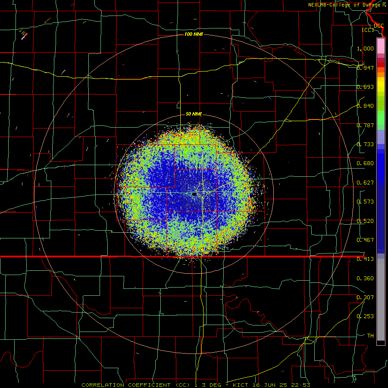This screenshot has height=388, width=388.
Task: Click the 0.413 scale value
Action: [365, 259]
